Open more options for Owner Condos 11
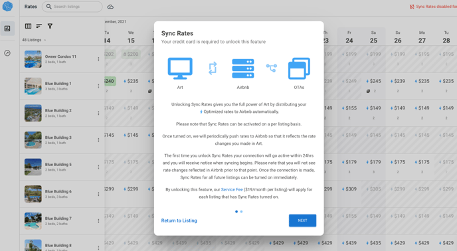 pos(98,59)
